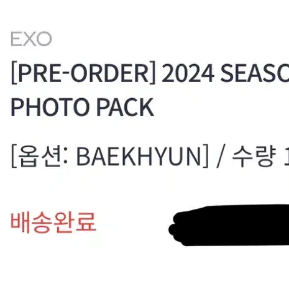Image resolution: width=289 pixels, height=289 pixels.
Task: Tap the 수량 quantity label
Action: [254, 156]
